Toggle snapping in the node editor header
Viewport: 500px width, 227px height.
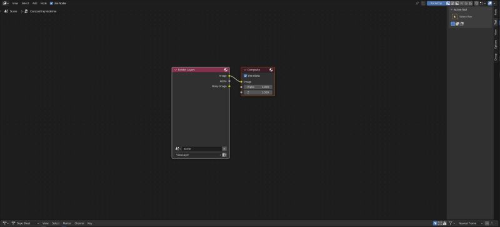(x=476, y=3)
